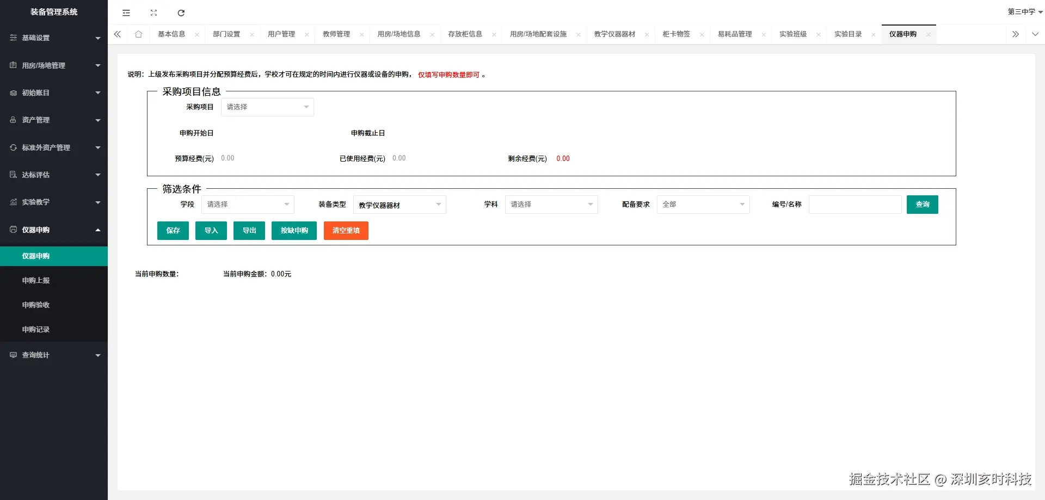
Task: Expand the 初始账目 sidebar menu
Action: [x=54, y=92]
